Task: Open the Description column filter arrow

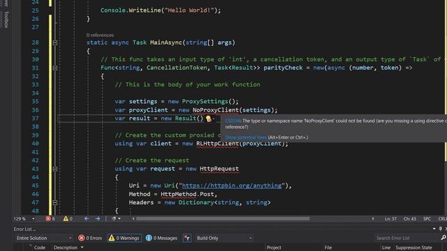Action: 82,248
